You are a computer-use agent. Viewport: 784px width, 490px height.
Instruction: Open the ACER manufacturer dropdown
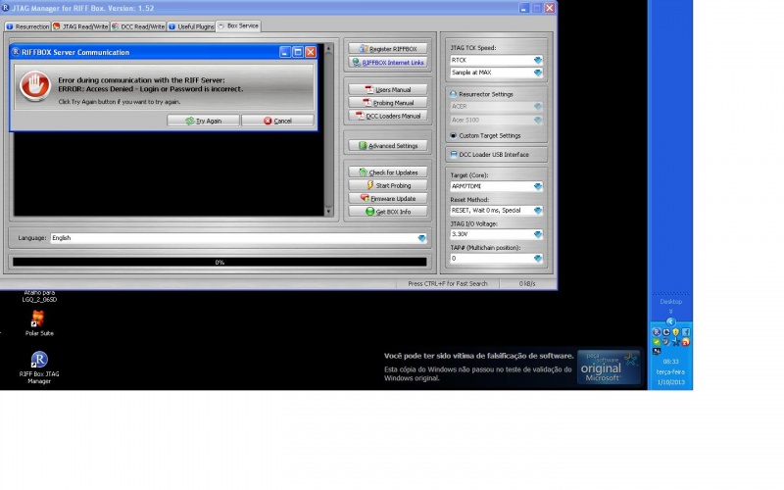tap(537, 107)
